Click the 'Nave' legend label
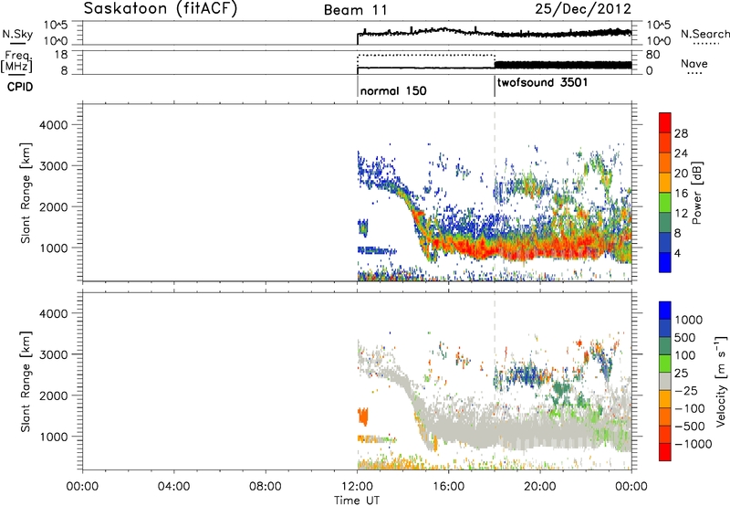Viewport: 730px width, 506px height. (694, 63)
